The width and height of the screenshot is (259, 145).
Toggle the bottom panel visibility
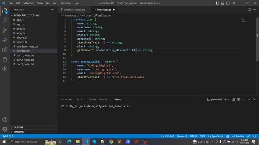pyautogui.click(x=223, y=3)
